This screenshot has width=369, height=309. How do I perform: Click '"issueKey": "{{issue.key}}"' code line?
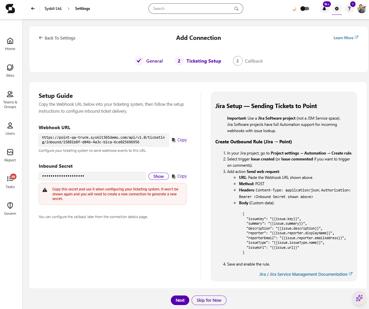pos(274,219)
